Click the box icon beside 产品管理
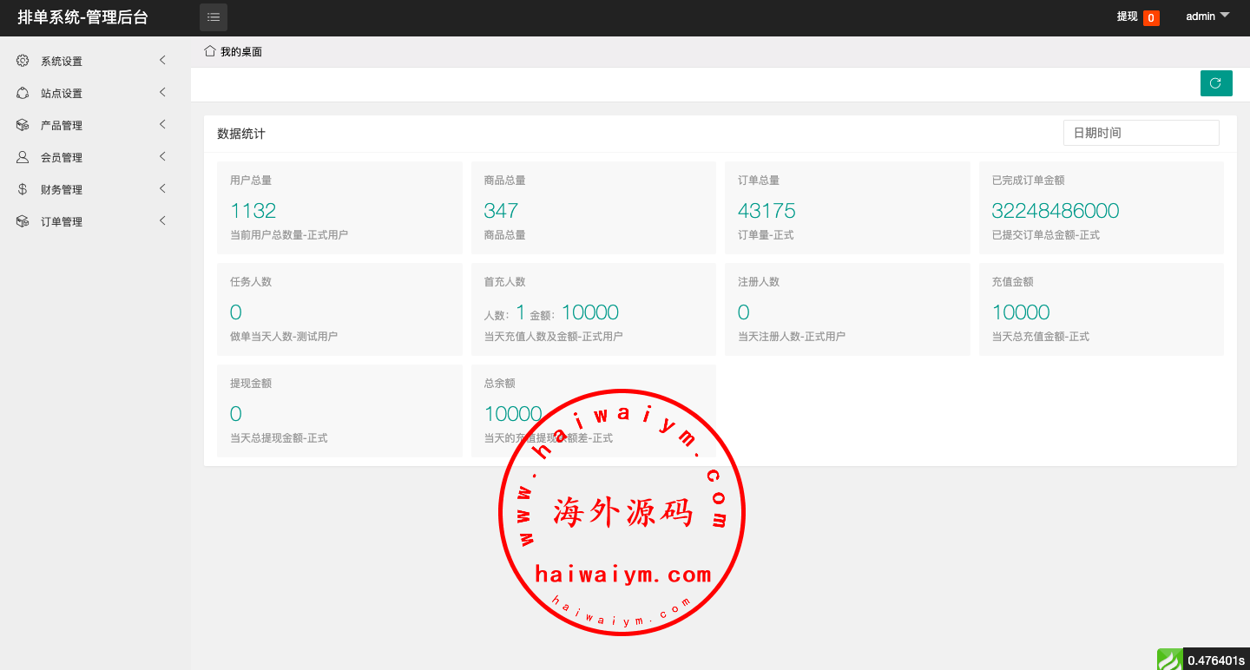 coord(23,125)
